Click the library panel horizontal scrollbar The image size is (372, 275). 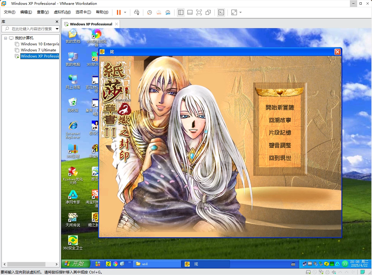point(26,264)
